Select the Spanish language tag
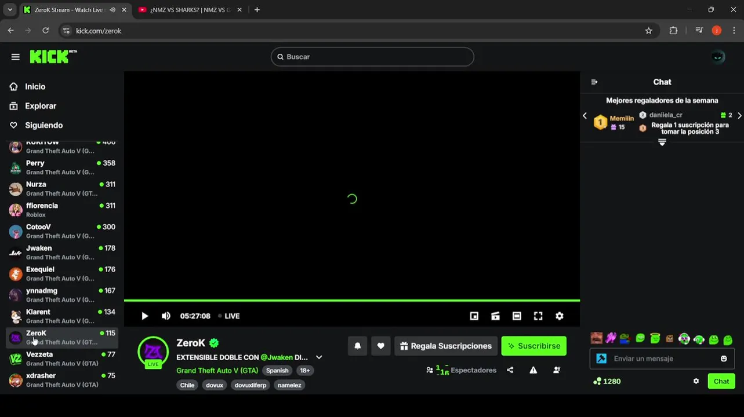Screen dimensions: 744x417 277,371
